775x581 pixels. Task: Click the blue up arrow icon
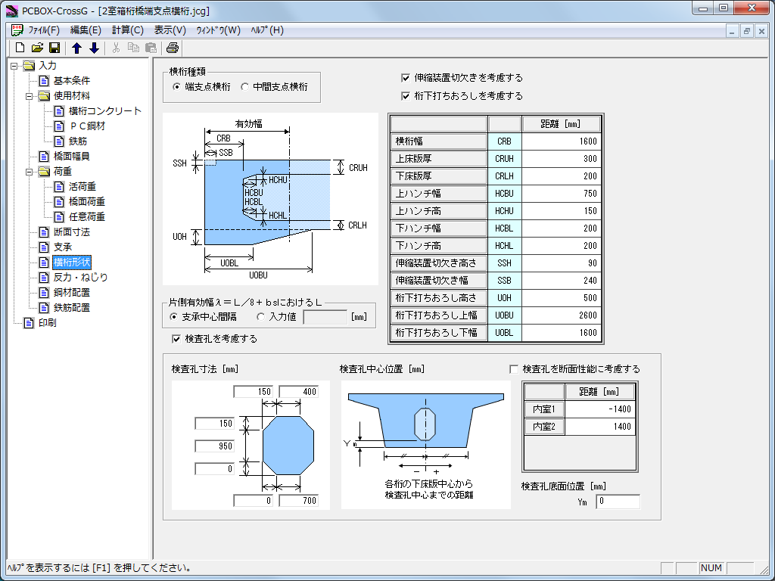point(76,48)
